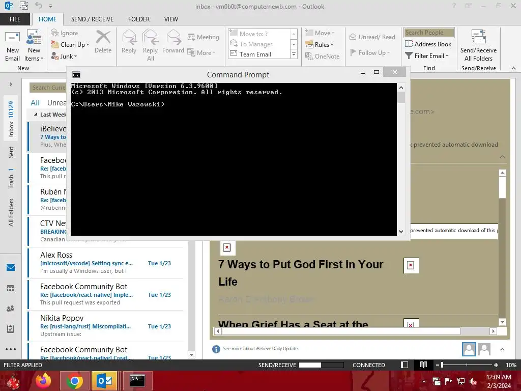Click the Search Current Mailbox field
Image resolution: width=521 pixels, height=391 pixels.
48,88
